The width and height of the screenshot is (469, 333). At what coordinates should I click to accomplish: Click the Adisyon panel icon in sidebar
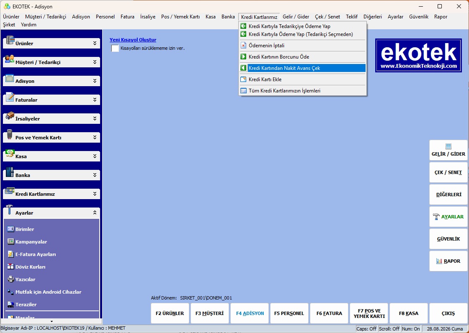point(10,78)
